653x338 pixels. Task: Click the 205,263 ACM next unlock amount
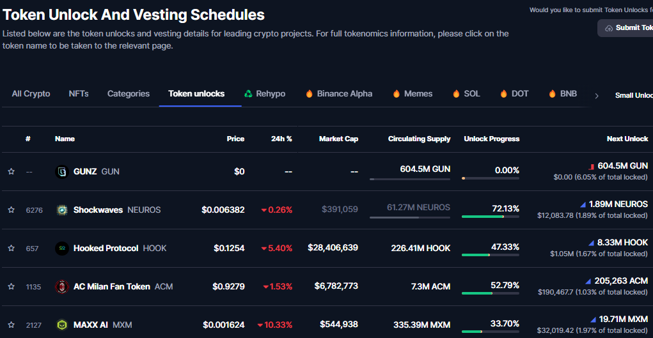click(x=621, y=280)
